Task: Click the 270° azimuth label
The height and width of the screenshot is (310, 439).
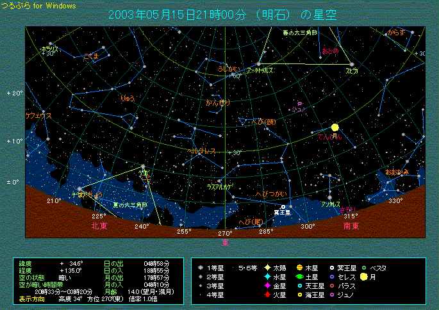Action: 226,233
